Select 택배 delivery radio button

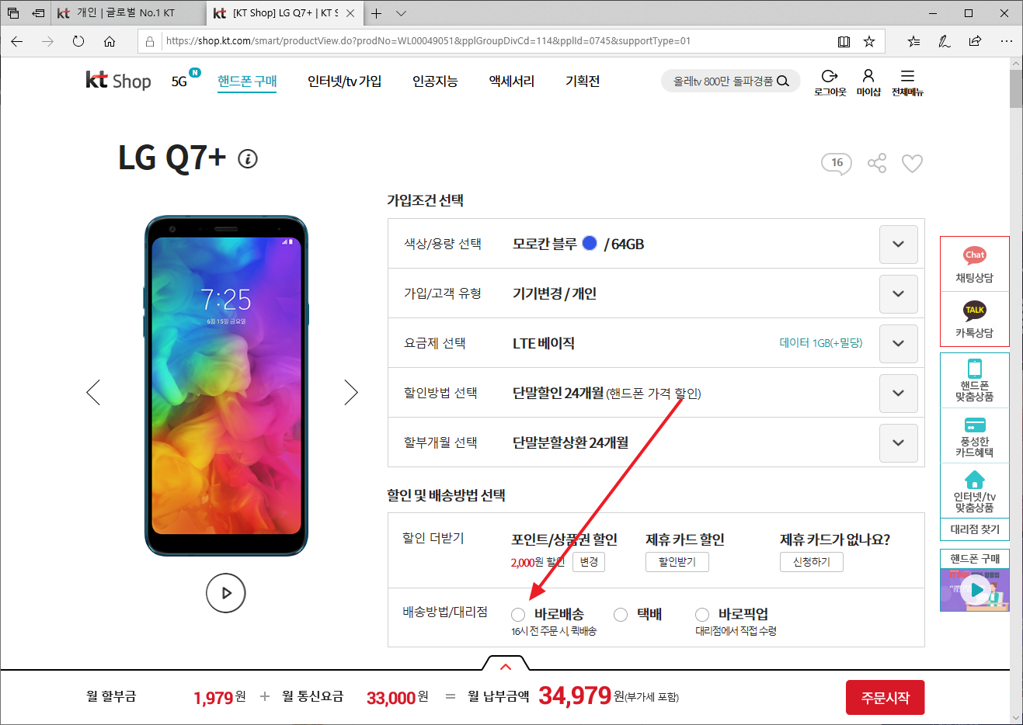tap(621, 615)
